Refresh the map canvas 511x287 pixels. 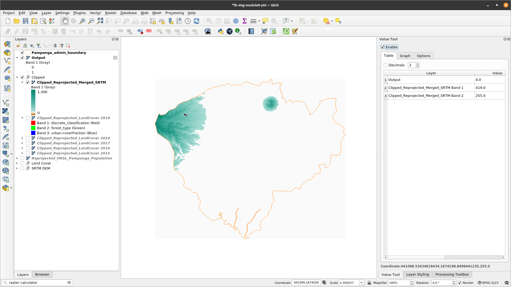(x=196, y=21)
